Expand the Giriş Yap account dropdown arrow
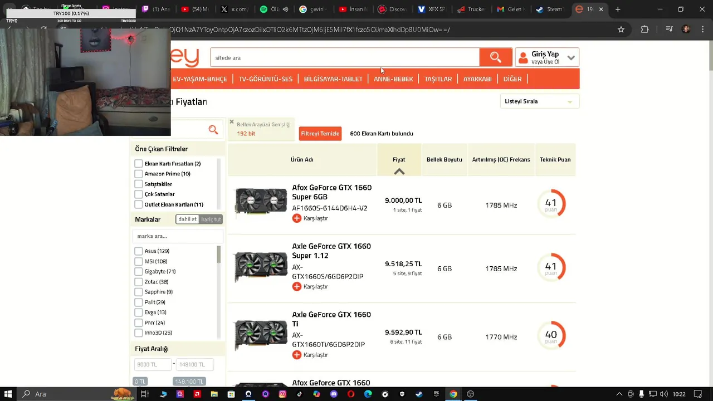The image size is (713, 401). pyautogui.click(x=571, y=58)
